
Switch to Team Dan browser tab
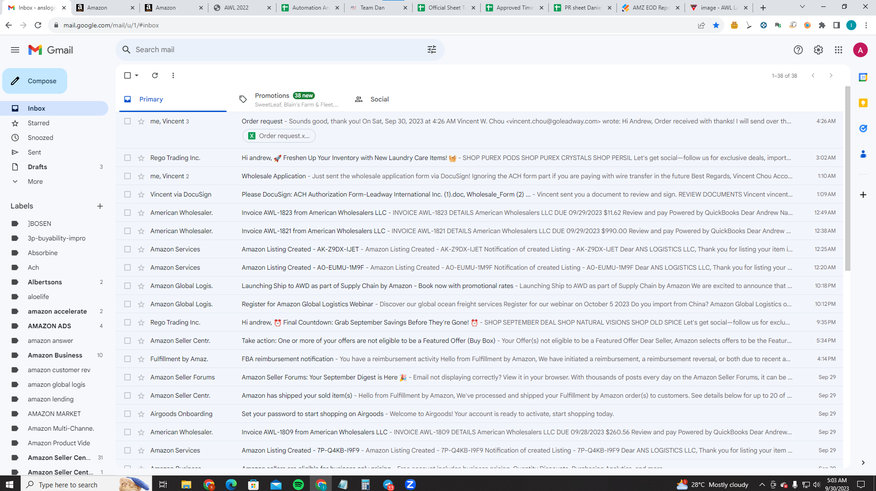tap(377, 7)
